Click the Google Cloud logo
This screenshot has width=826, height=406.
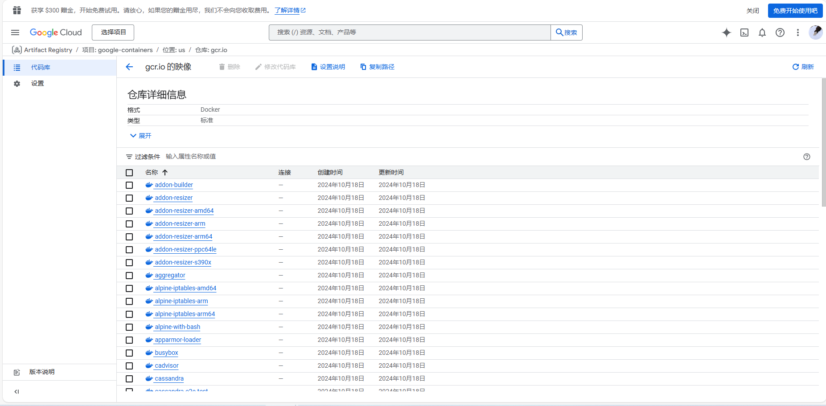click(56, 32)
